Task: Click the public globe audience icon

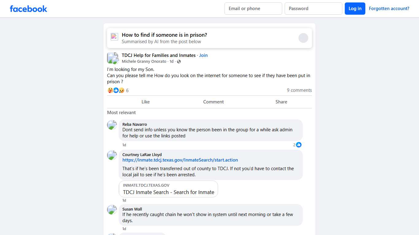Action: 179,62
